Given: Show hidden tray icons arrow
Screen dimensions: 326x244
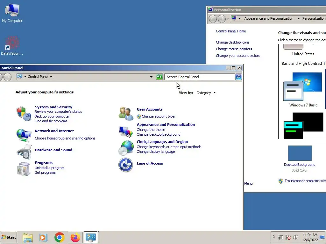Looking at the screenshot, I should [273, 237].
